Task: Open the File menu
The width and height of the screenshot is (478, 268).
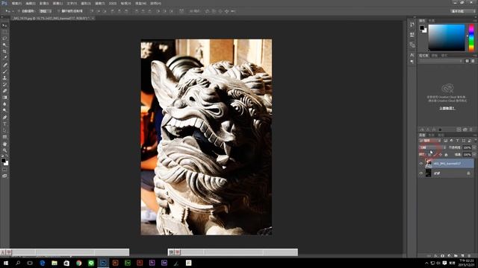Action: click(x=16, y=3)
